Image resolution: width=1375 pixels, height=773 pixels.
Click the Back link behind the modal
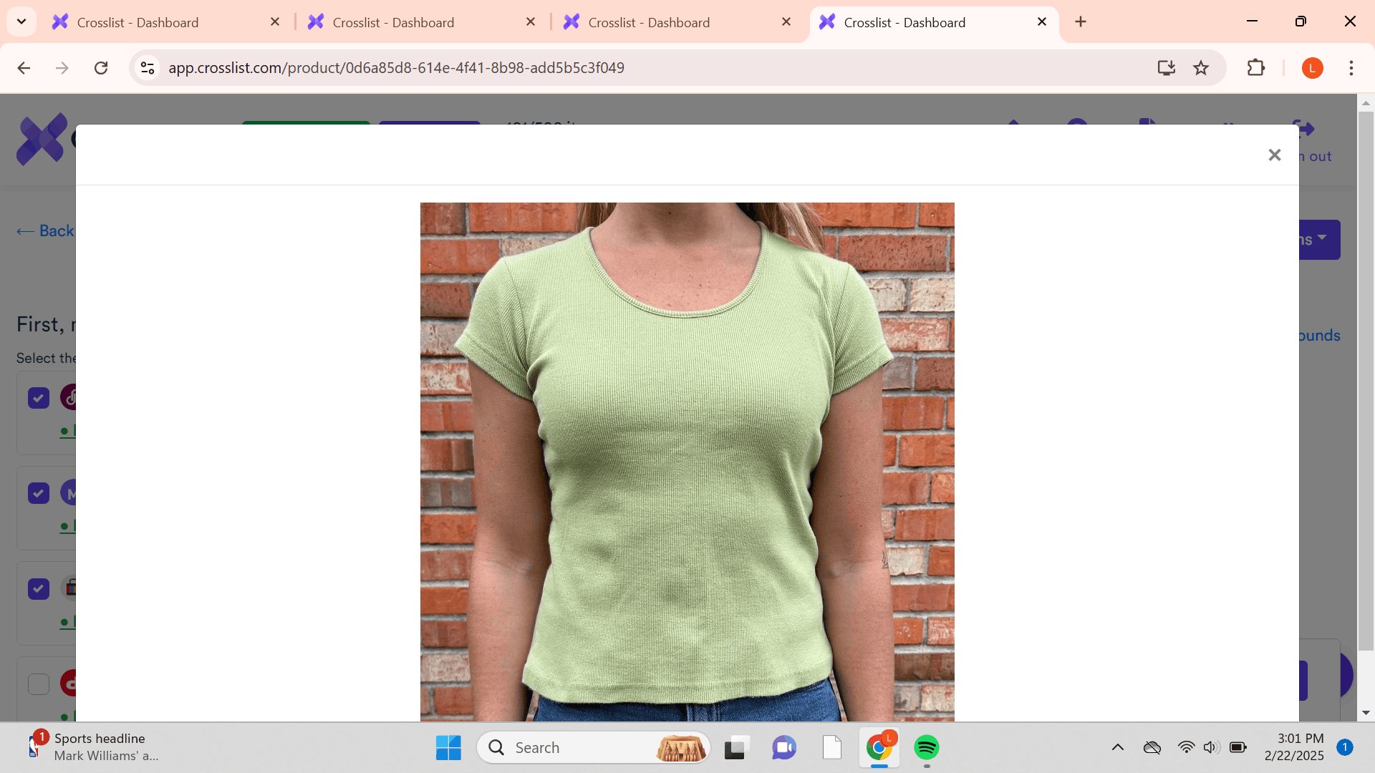(45, 230)
